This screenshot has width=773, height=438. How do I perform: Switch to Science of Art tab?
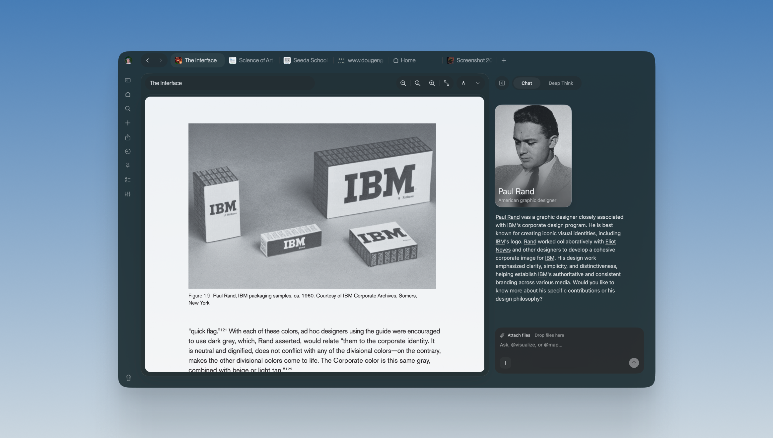(251, 60)
